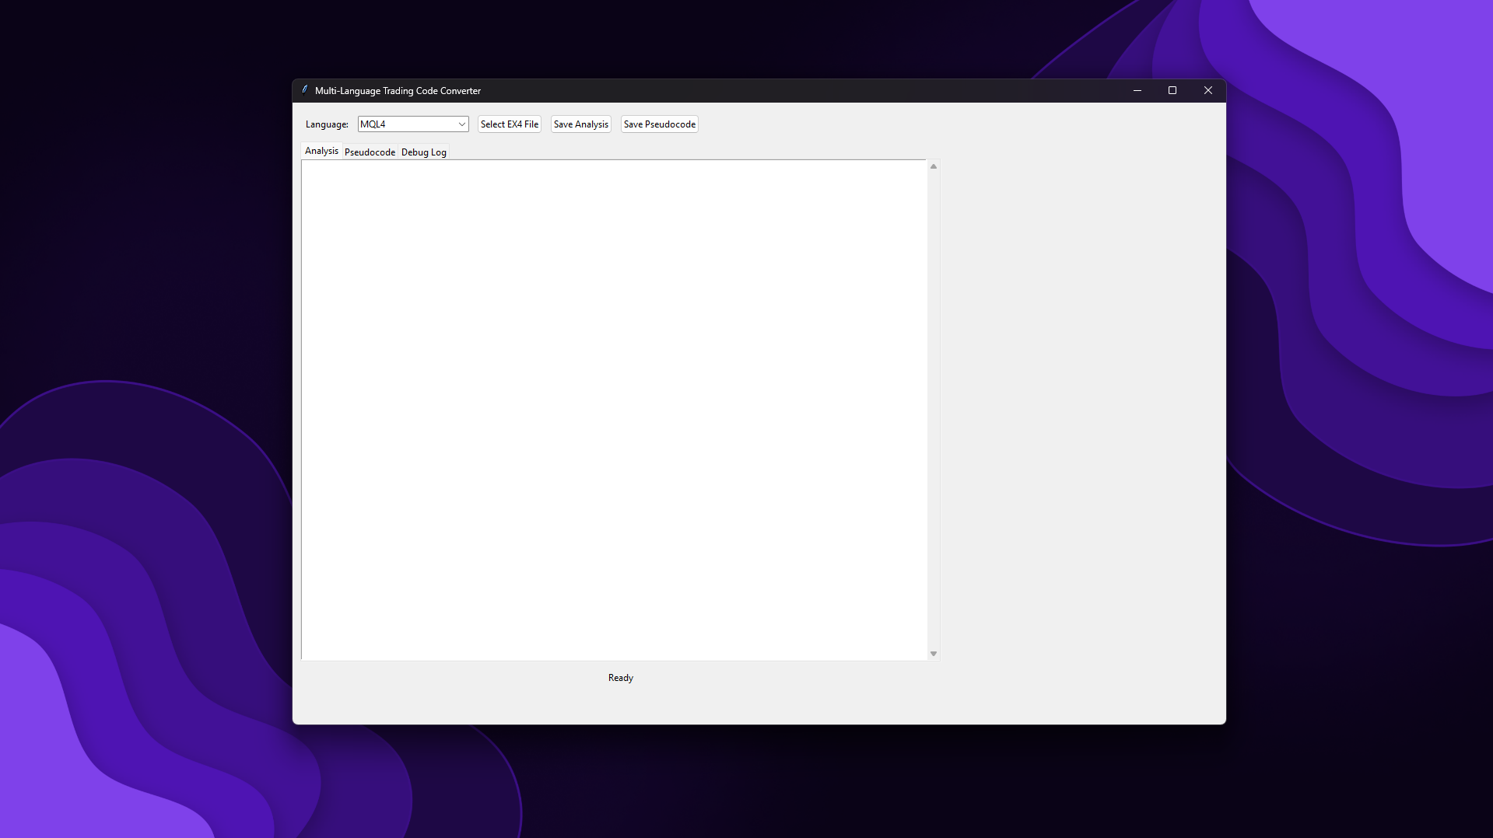
Task: Click the MQL4 language combo box field
Action: point(406,124)
